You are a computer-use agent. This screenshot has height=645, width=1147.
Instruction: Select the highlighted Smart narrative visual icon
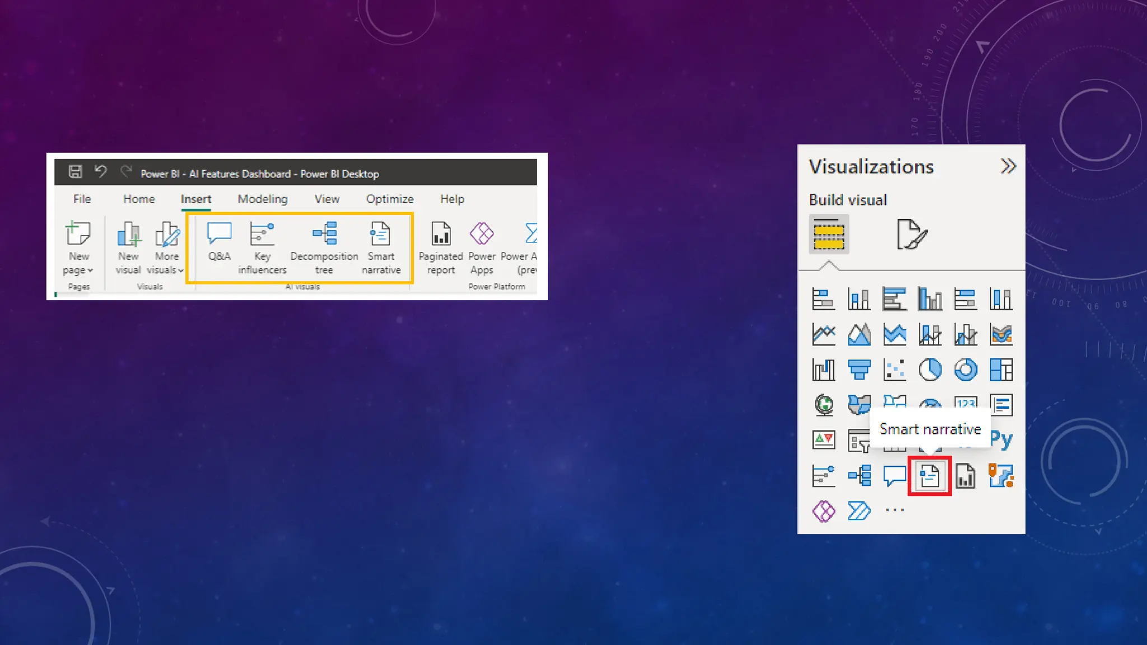coord(930,476)
